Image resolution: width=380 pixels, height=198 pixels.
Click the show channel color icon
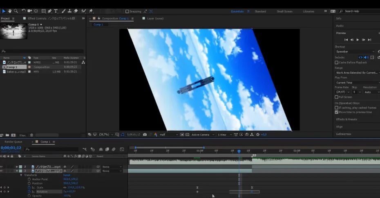click(x=155, y=135)
